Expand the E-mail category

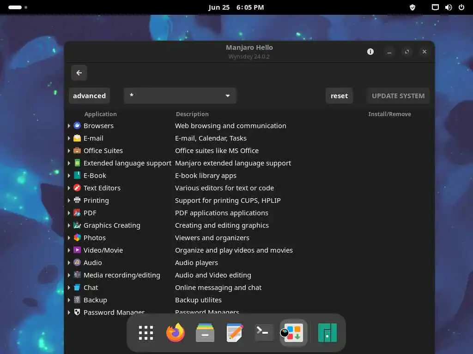(x=69, y=138)
